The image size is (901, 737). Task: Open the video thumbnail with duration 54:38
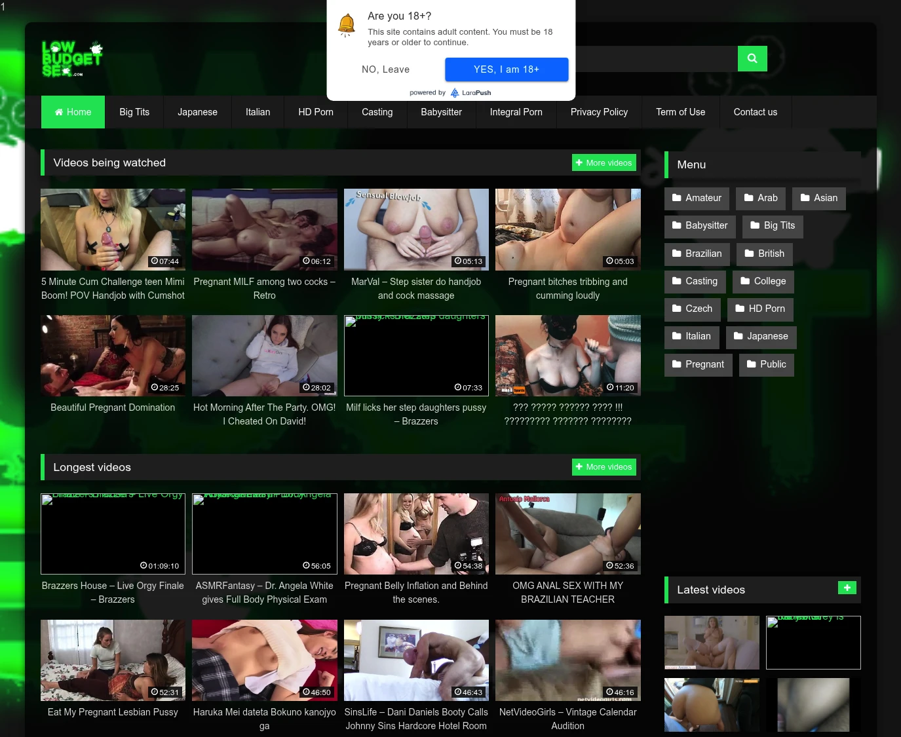point(416,534)
